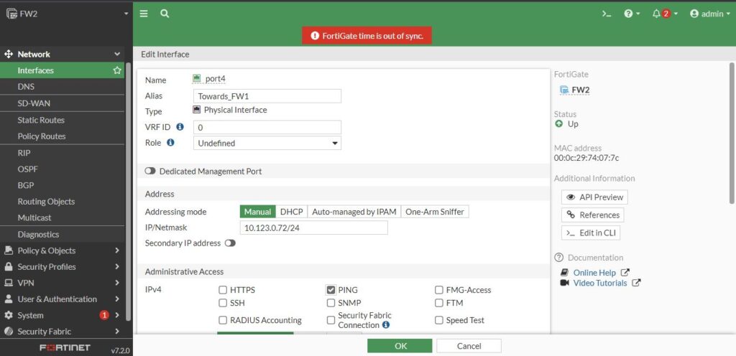Click the IP/Netmask input field
Screen dimensions: 736x356
pos(313,228)
